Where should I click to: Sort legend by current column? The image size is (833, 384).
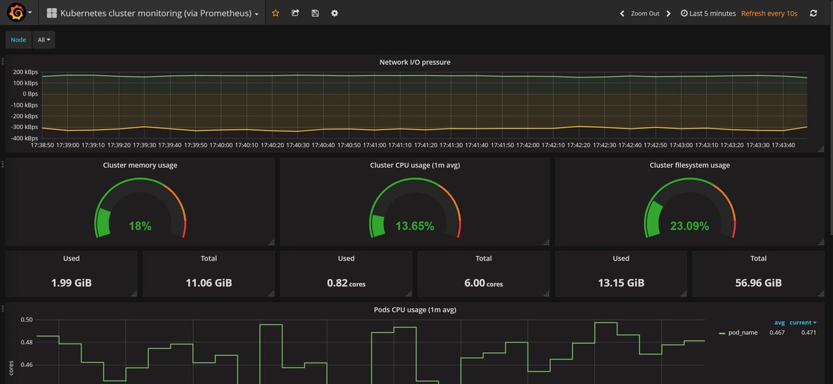[802, 322]
